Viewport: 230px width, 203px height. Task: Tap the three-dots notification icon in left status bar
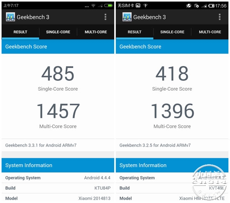[87, 7]
